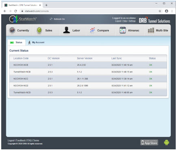Click the OK status for TunnelWatch-NCD
Viewport: 177px width, 151px height.
point(151,93)
